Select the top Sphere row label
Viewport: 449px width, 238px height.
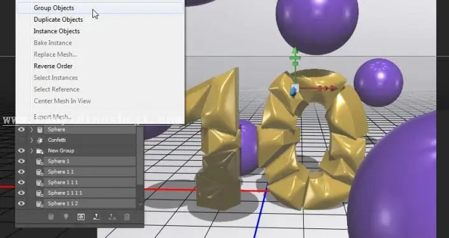point(57,130)
